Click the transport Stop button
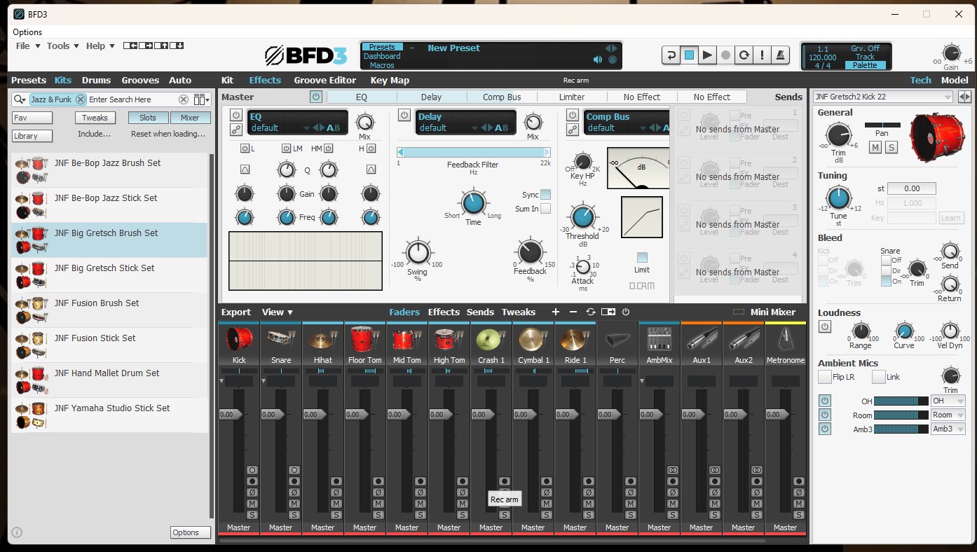Screen dimensions: 977x552 click(x=689, y=55)
